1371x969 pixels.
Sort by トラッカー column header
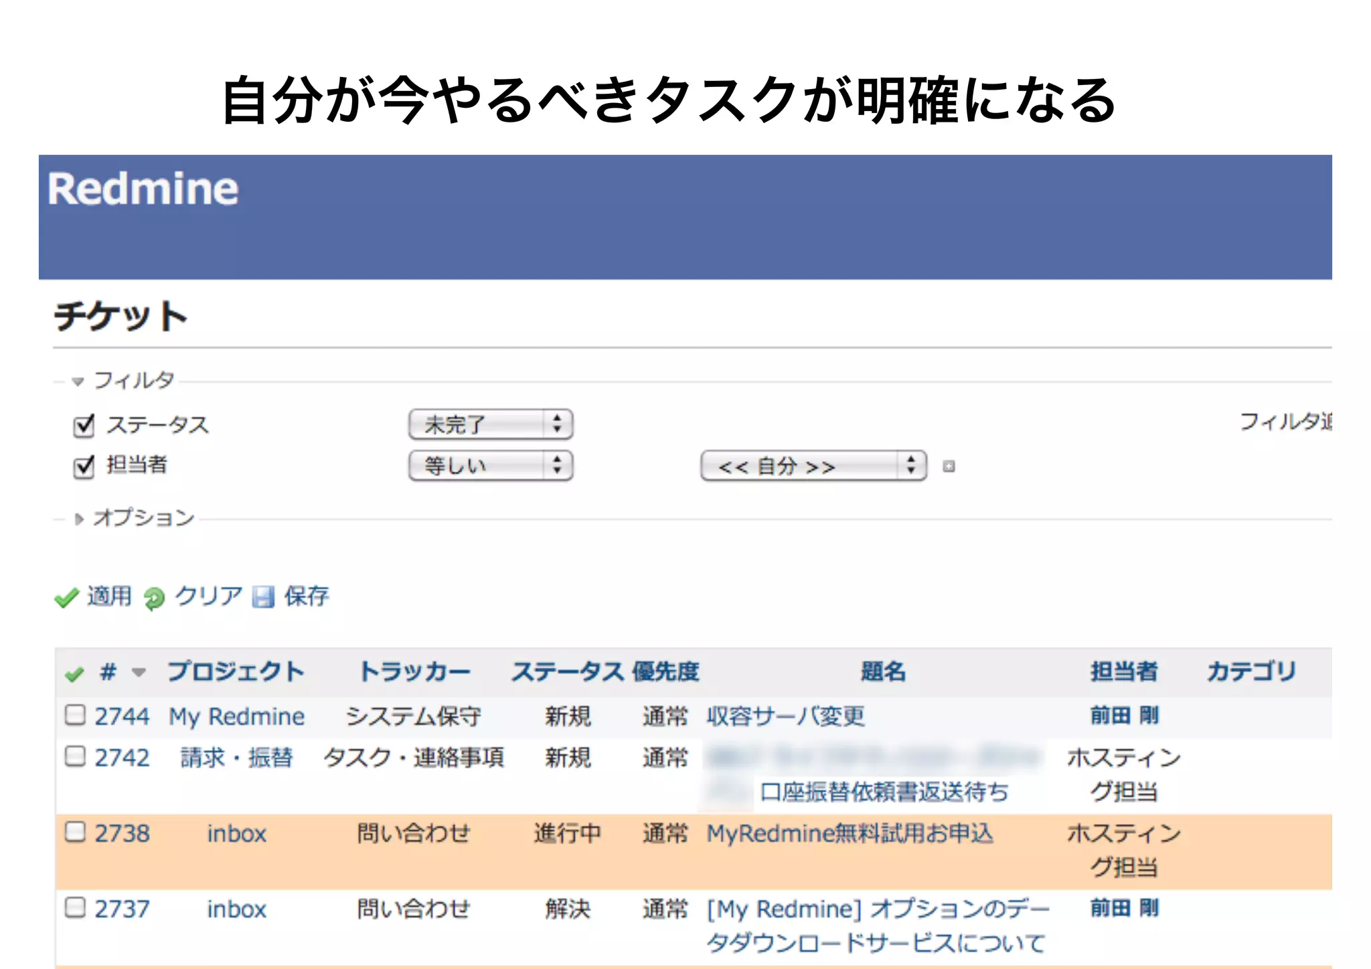414,671
